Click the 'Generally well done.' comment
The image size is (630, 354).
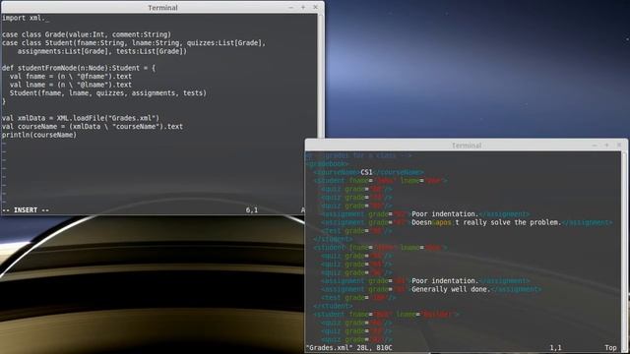(x=451, y=289)
